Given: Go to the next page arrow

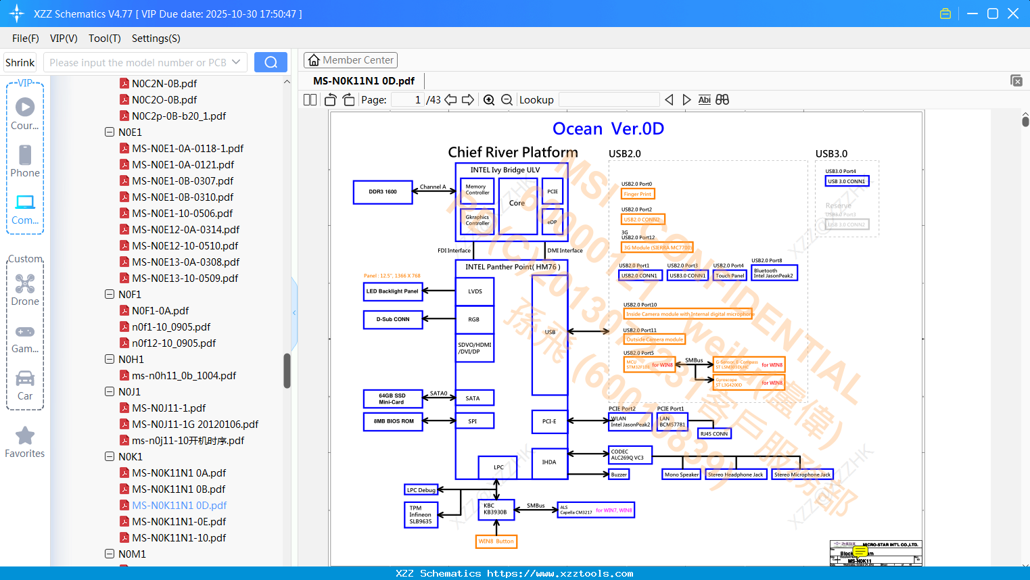Looking at the screenshot, I should (x=468, y=100).
